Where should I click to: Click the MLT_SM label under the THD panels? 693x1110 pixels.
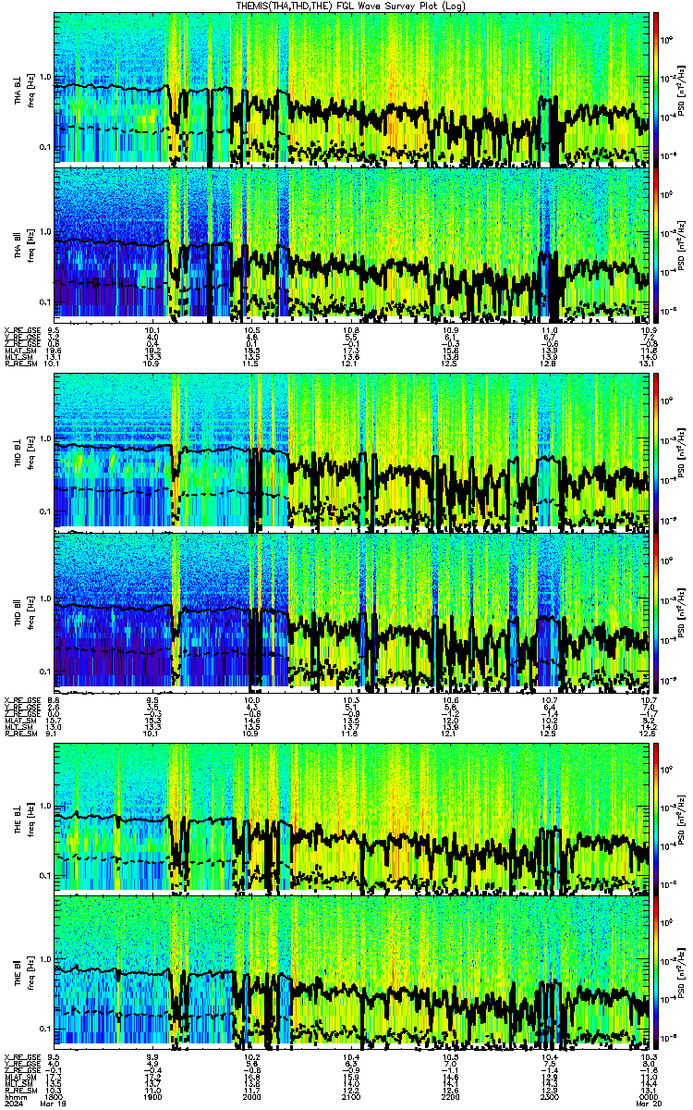click(x=18, y=727)
